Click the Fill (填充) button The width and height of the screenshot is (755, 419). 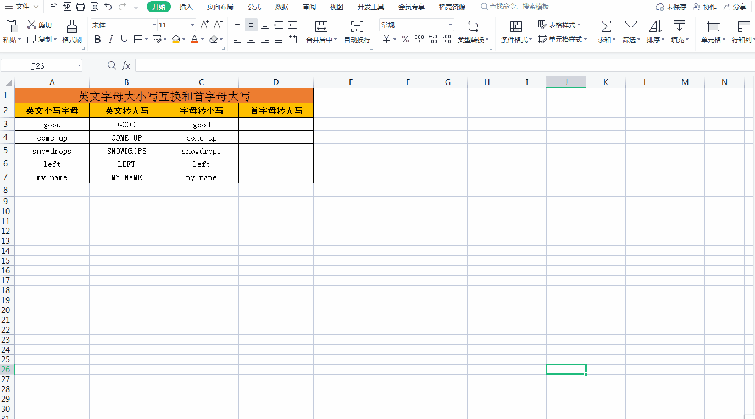[680, 32]
